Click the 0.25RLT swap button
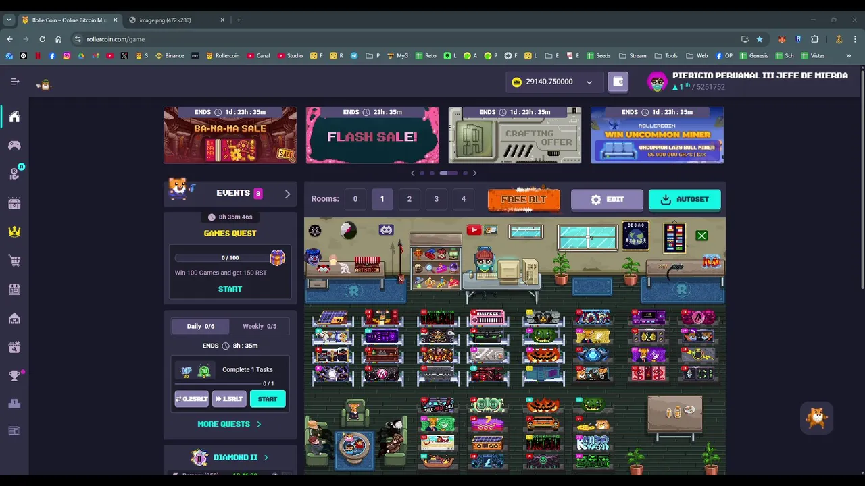Viewport: 865px width, 486px height. tap(191, 399)
